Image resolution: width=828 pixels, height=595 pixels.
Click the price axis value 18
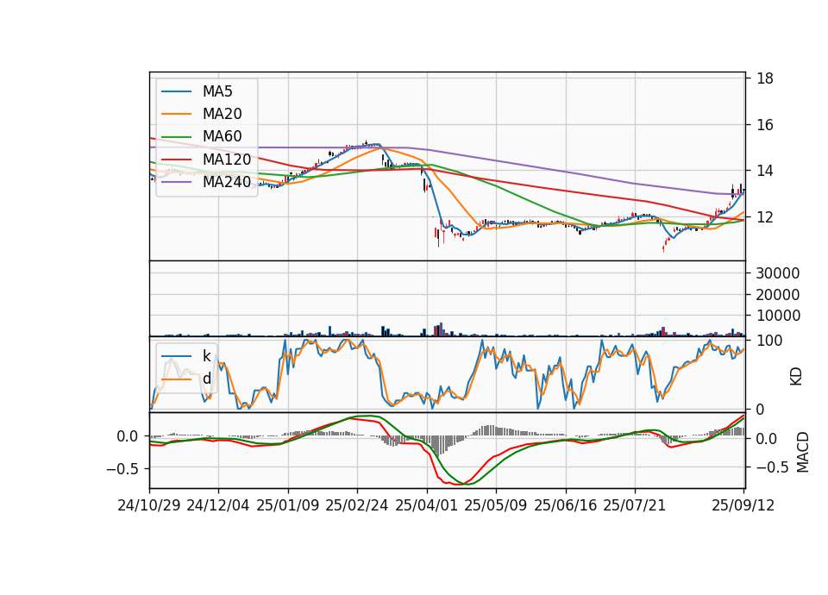(765, 78)
